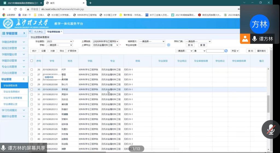The image size is (280, 153).
Task: Click the 导出 export button
Action: (x=62, y=51)
